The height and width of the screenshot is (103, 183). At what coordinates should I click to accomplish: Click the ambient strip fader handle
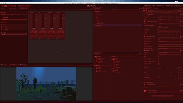point(54,18)
